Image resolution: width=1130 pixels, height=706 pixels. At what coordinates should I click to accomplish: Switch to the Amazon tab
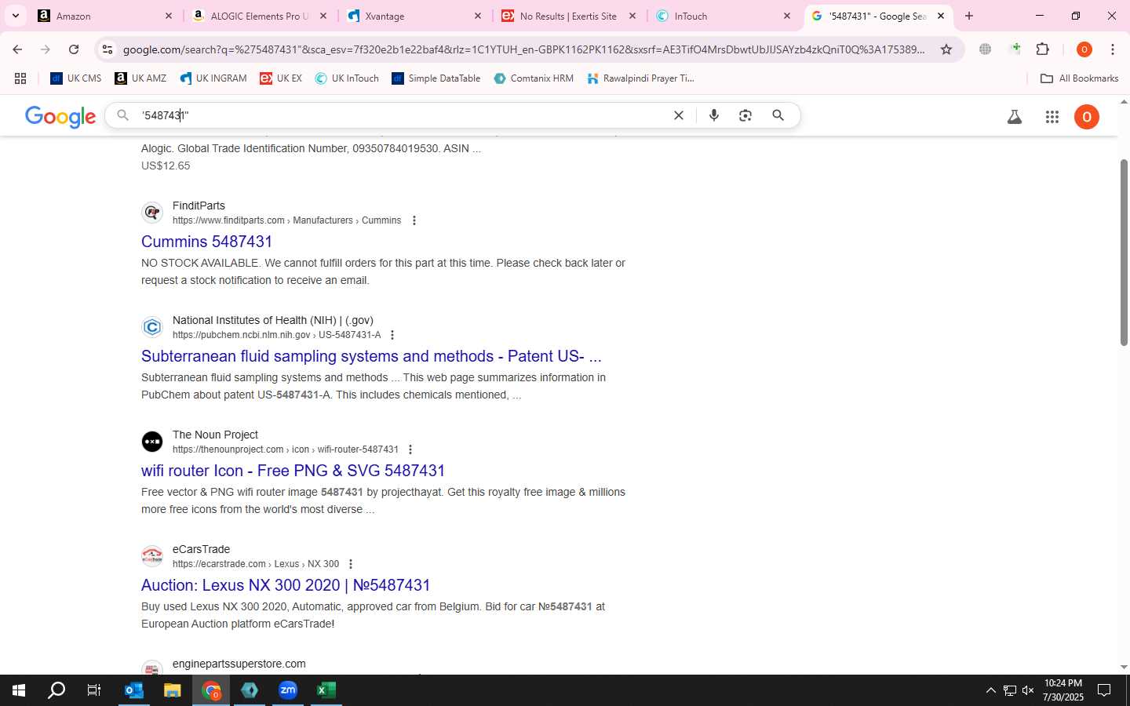[x=105, y=16]
